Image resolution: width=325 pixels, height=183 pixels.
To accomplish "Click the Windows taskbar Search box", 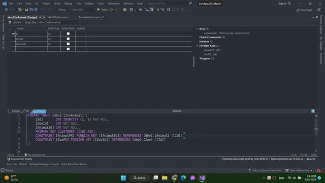I will [x=140, y=178].
